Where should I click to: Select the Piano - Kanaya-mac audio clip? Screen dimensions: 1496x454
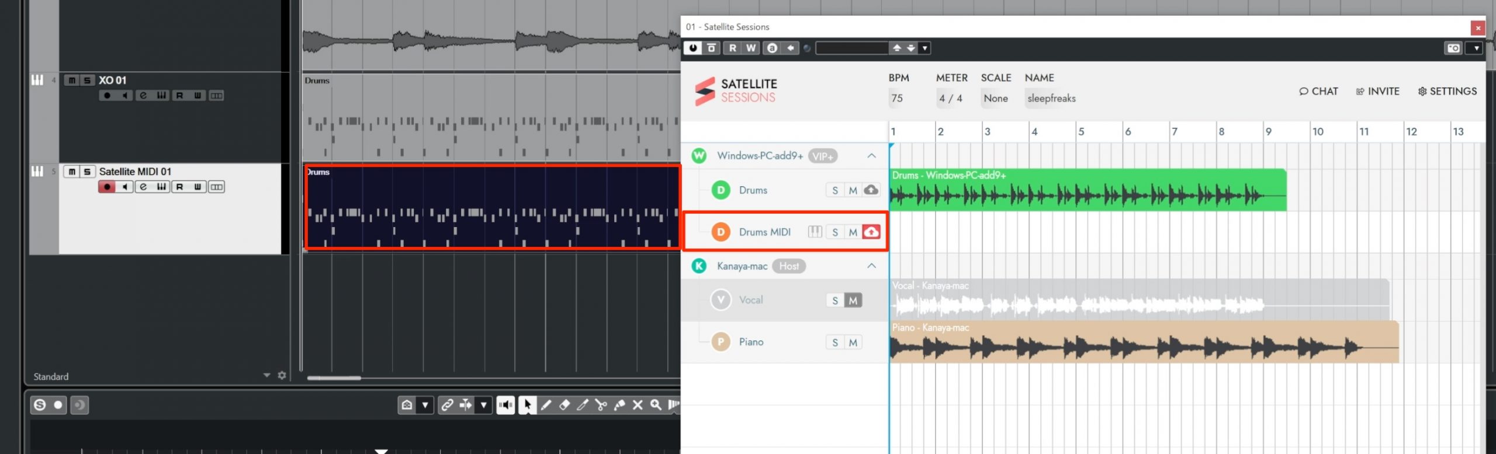coord(1144,342)
